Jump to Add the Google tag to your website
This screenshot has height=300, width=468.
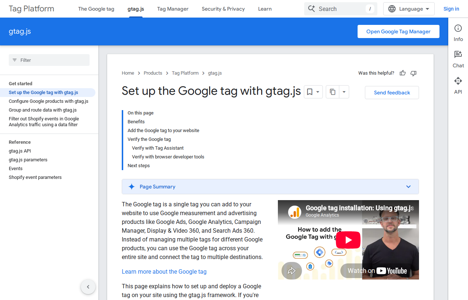click(163, 131)
